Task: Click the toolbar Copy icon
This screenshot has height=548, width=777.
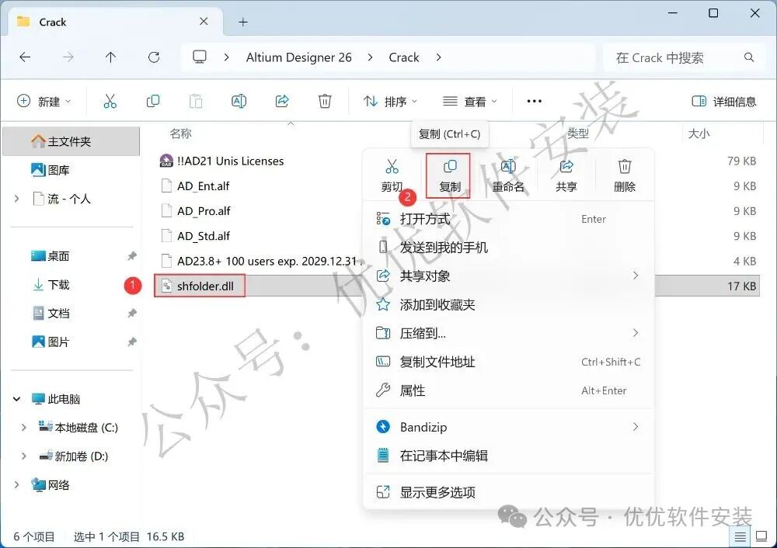Action: coord(153,102)
